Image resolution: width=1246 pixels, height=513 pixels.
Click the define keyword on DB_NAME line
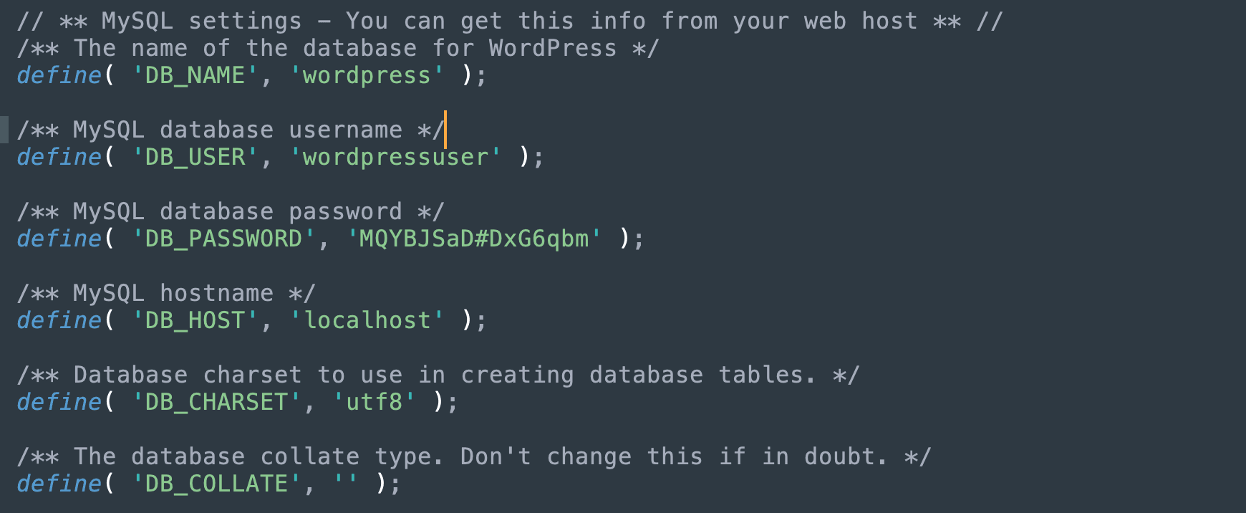tap(59, 75)
